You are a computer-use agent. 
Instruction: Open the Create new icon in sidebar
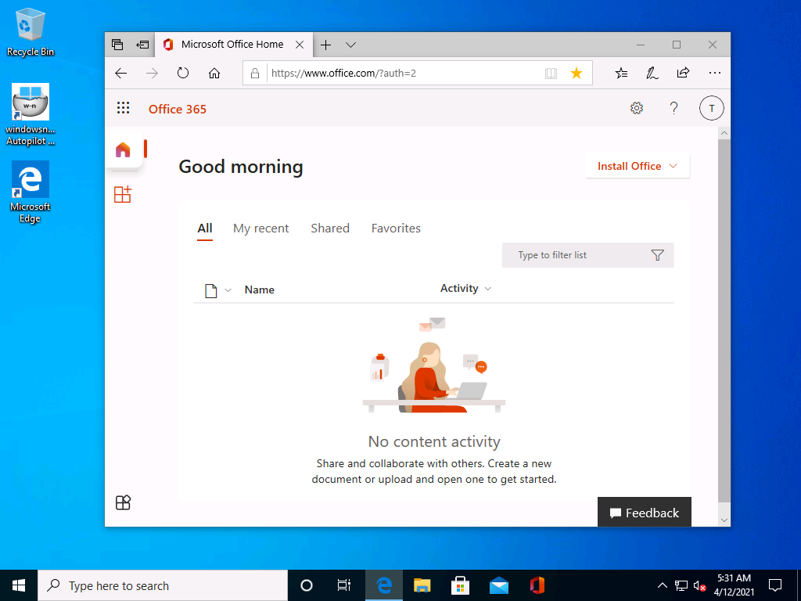coord(123,194)
